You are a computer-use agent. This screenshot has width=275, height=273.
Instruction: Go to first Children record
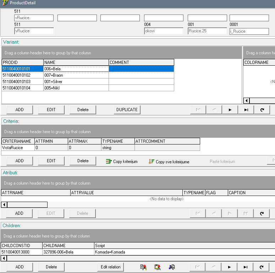point(197,267)
